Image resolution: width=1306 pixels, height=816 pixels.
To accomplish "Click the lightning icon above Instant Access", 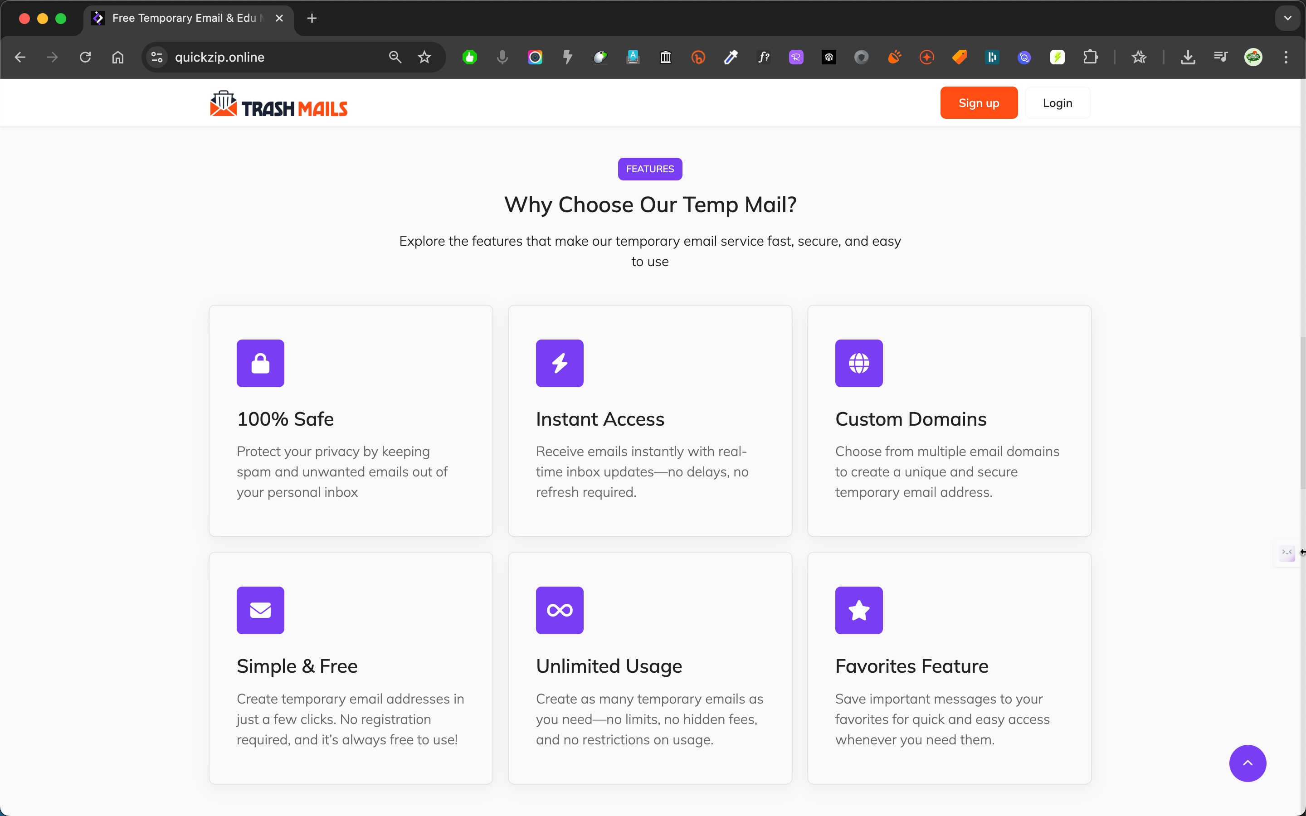I will [x=560, y=363].
